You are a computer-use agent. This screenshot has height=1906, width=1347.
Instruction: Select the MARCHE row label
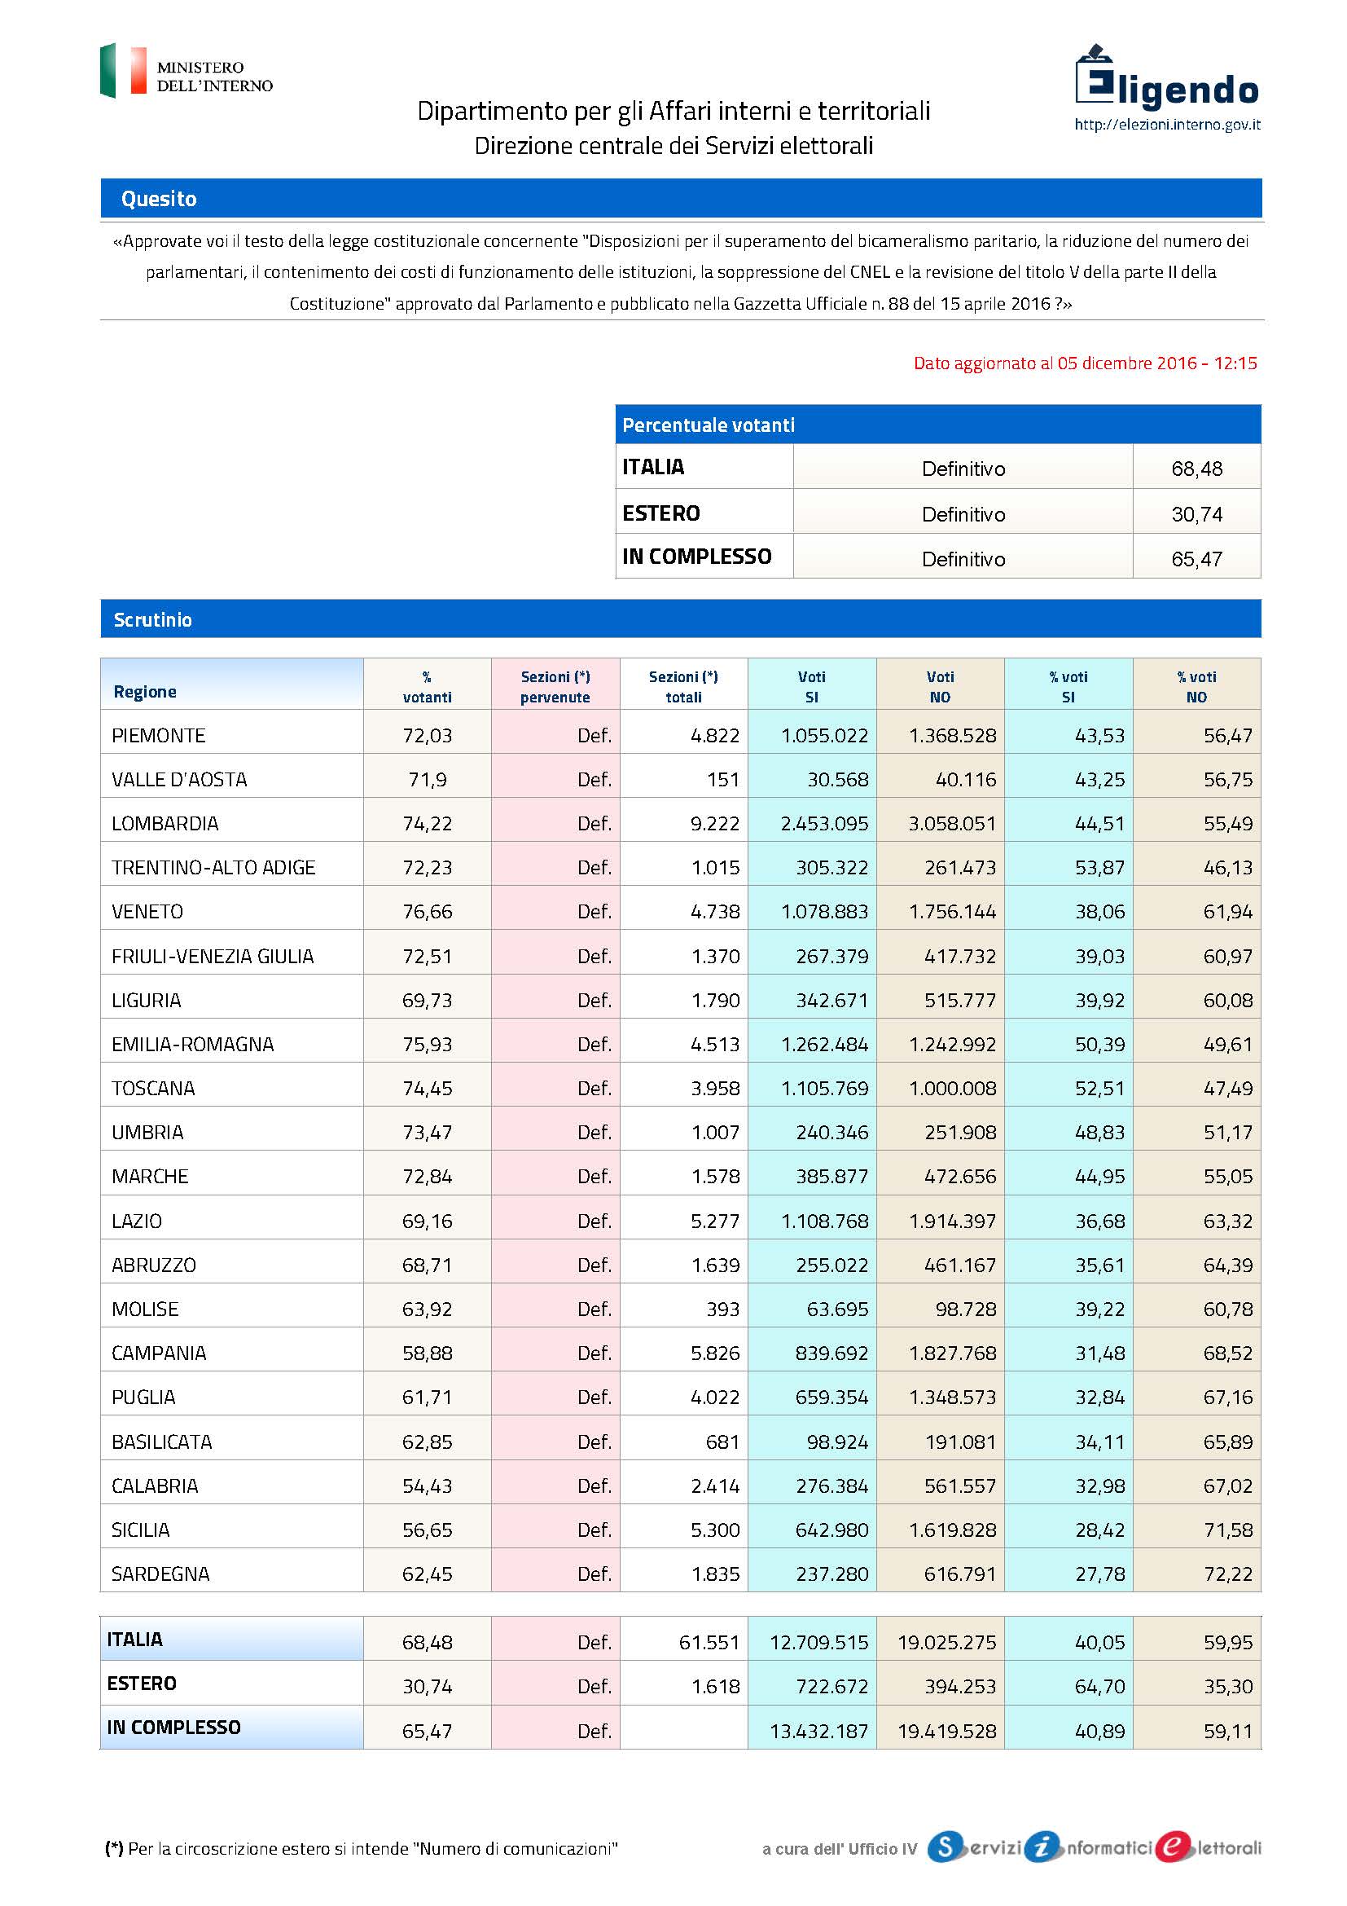(150, 1177)
